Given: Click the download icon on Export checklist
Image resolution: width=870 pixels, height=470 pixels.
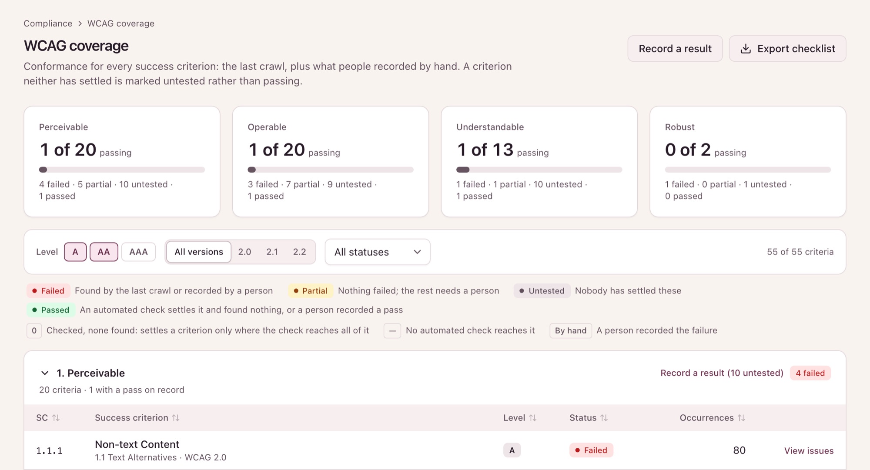Looking at the screenshot, I should (x=746, y=49).
